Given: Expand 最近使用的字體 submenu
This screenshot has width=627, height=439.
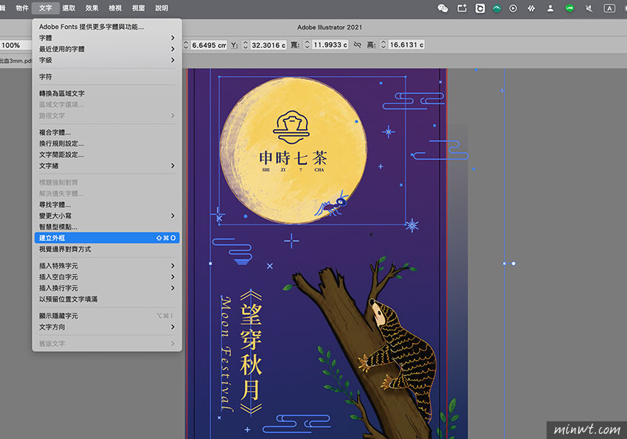Looking at the screenshot, I should [x=107, y=49].
